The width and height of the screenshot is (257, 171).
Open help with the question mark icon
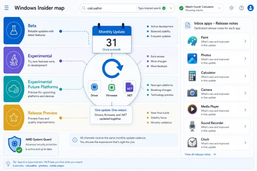(x=241, y=8)
